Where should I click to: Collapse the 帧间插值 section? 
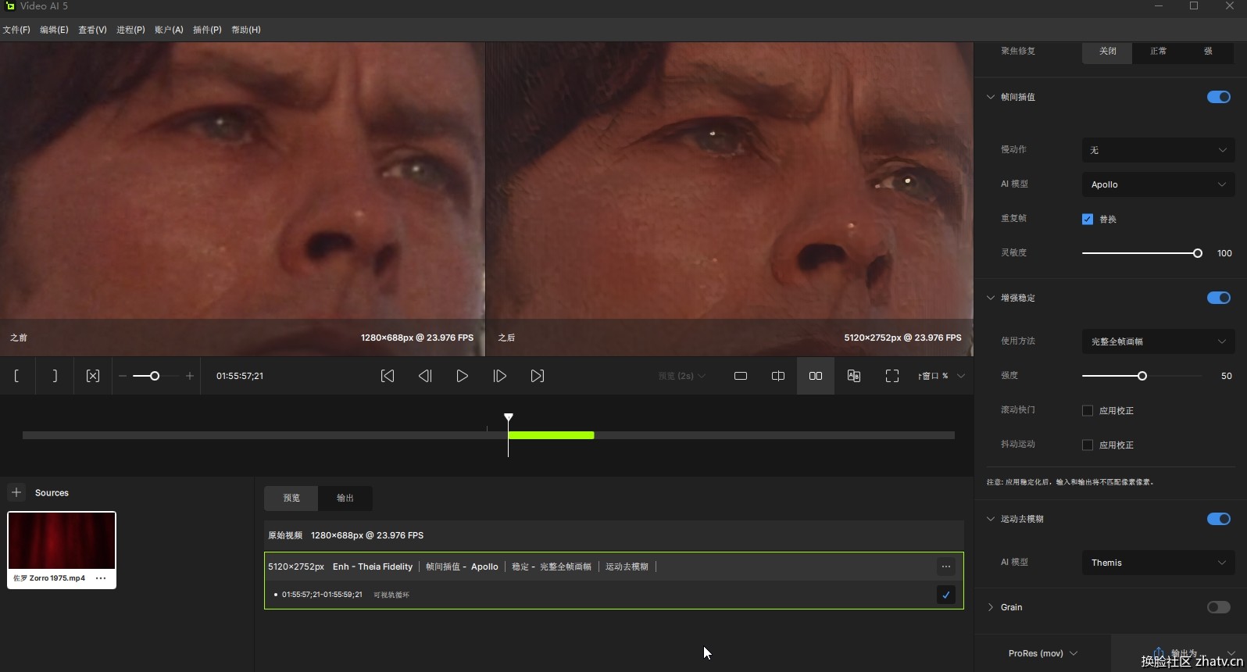point(991,97)
